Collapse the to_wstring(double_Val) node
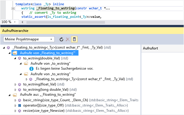This screenshot has height=115, width=184. point(15,58)
